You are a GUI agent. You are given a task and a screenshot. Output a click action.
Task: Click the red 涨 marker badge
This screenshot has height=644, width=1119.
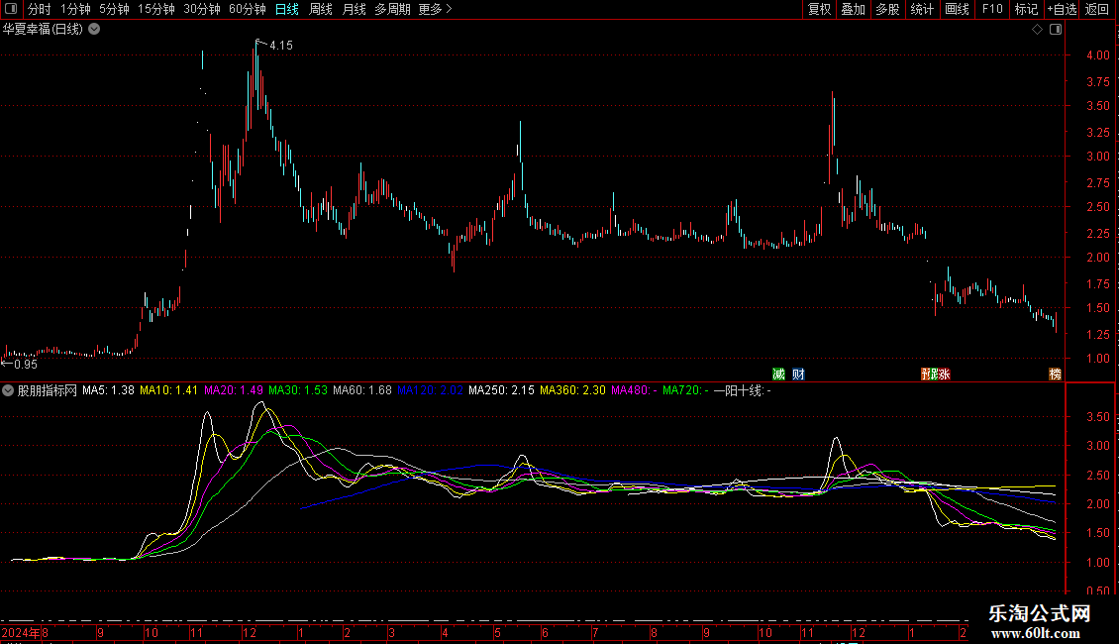tap(944, 375)
